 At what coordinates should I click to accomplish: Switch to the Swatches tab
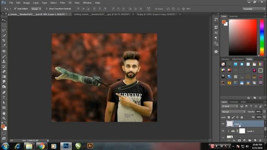coord(233,16)
